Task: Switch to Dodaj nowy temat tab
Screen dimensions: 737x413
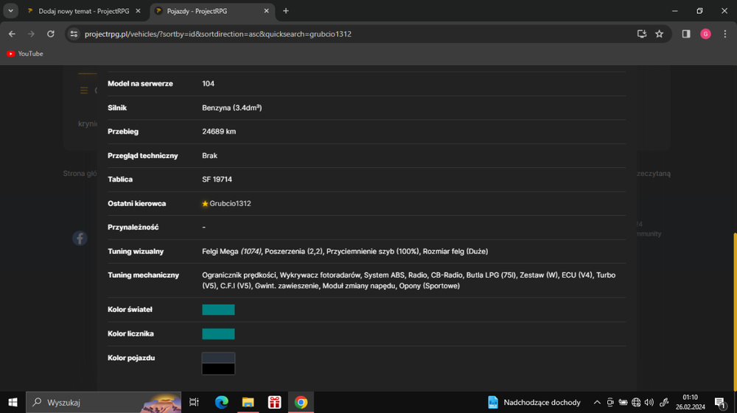Action: click(x=84, y=11)
